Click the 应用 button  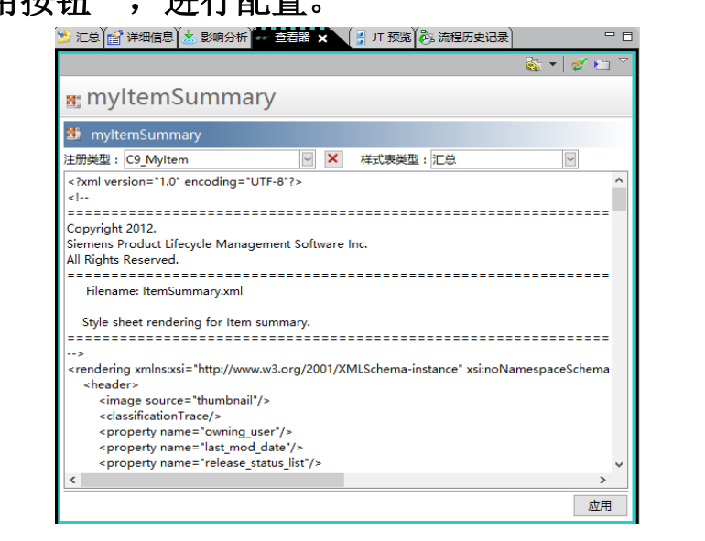[600, 505]
